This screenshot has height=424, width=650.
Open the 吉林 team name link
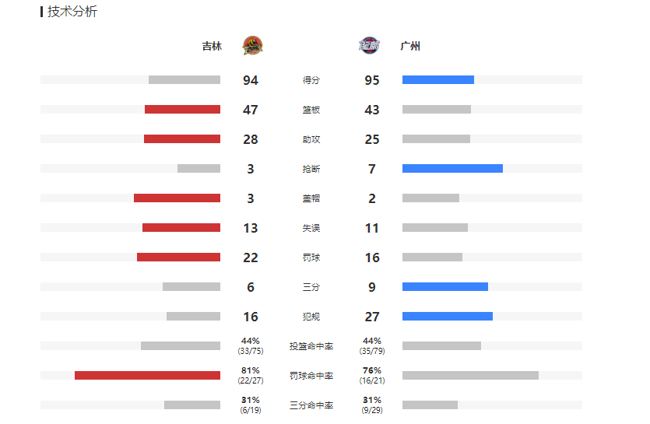[212, 46]
